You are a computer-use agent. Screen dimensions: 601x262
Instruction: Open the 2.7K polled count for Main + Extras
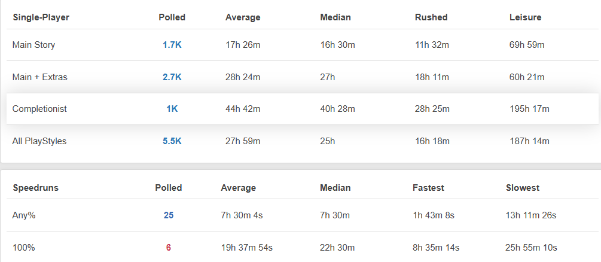[172, 77]
